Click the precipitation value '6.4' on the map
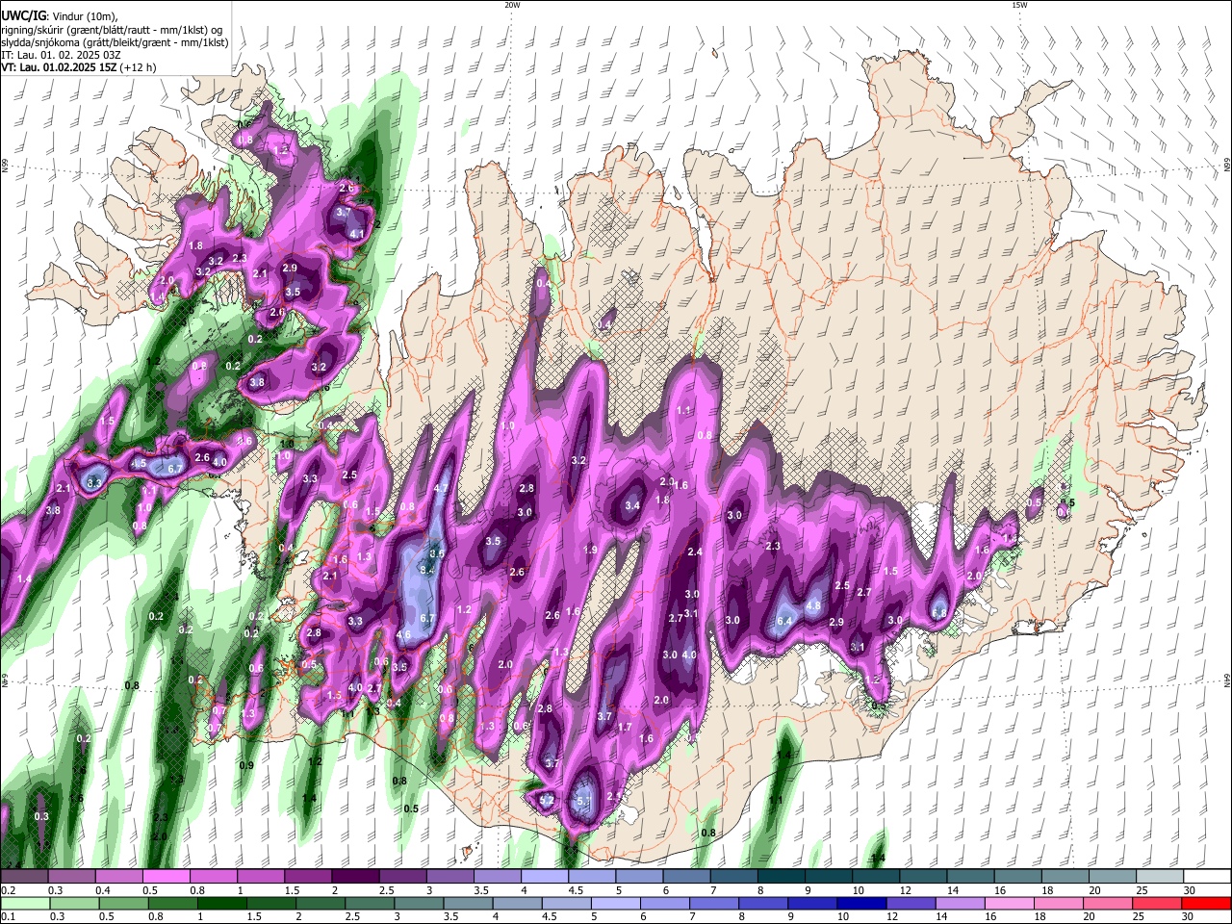Screen dimensions: 1232x924 pos(784,621)
